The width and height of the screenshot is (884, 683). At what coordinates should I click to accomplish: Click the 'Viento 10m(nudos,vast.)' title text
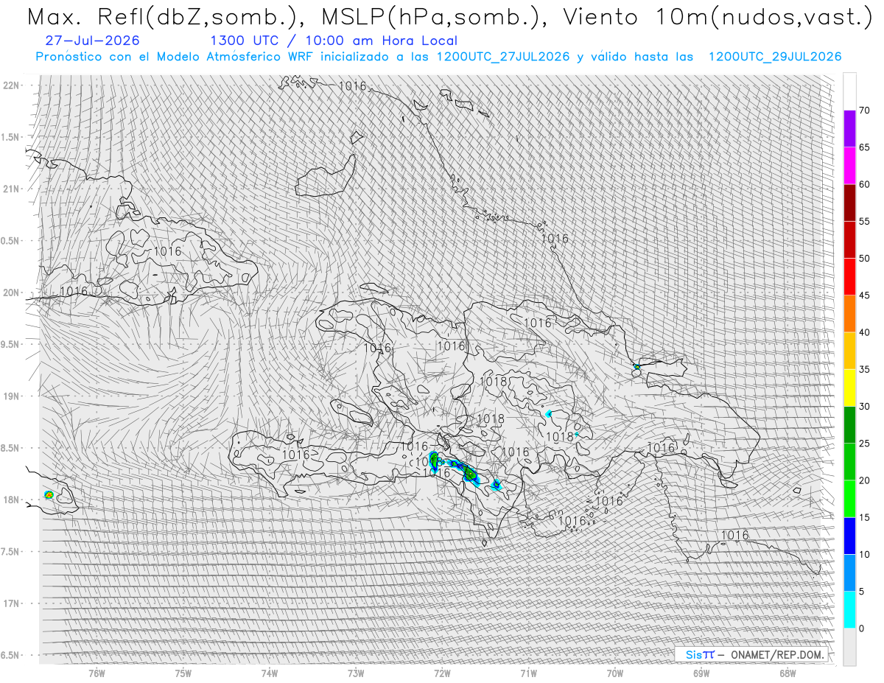tap(718, 18)
